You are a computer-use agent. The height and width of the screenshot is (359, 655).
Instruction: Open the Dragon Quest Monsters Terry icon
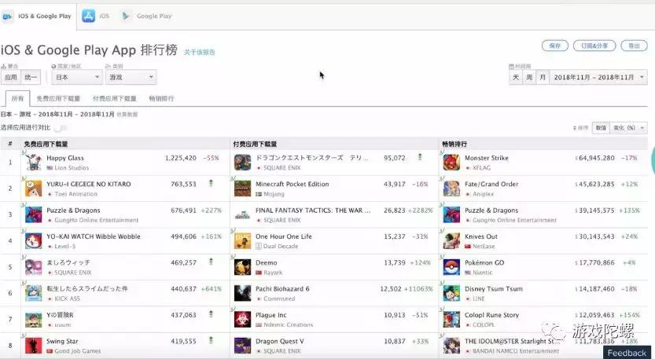point(243,163)
